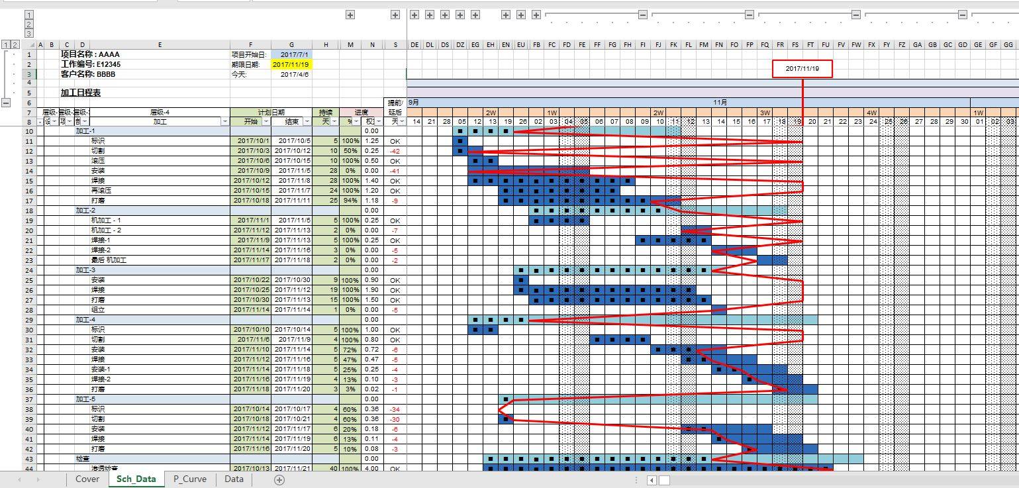Expand the column group above column EN
The width and height of the screenshot is (1019, 488).
tap(506, 15)
